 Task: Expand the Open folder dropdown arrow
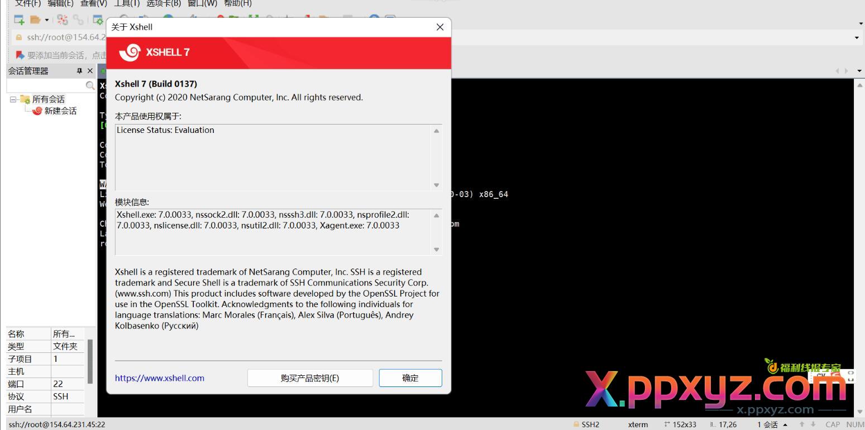coord(47,20)
